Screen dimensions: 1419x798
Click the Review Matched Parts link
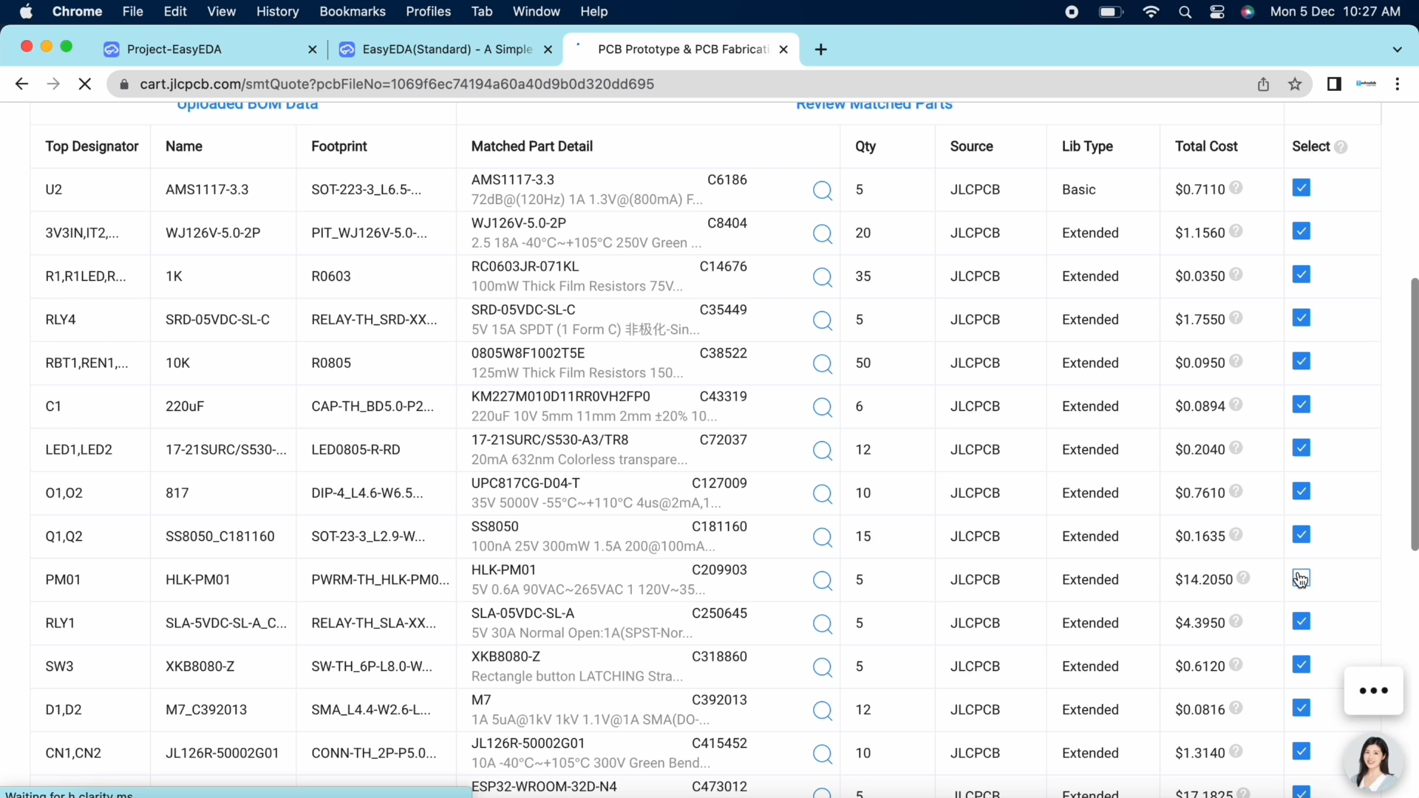click(x=874, y=105)
